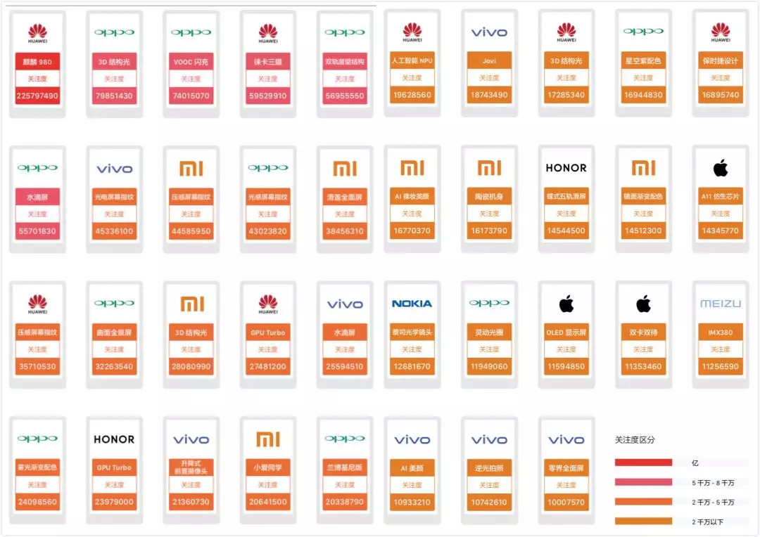Image resolution: width=760 pixels, height=537 pixels.
Task: Click the 滑盖全面屏 feature label
Action: (x=345, y=197)
